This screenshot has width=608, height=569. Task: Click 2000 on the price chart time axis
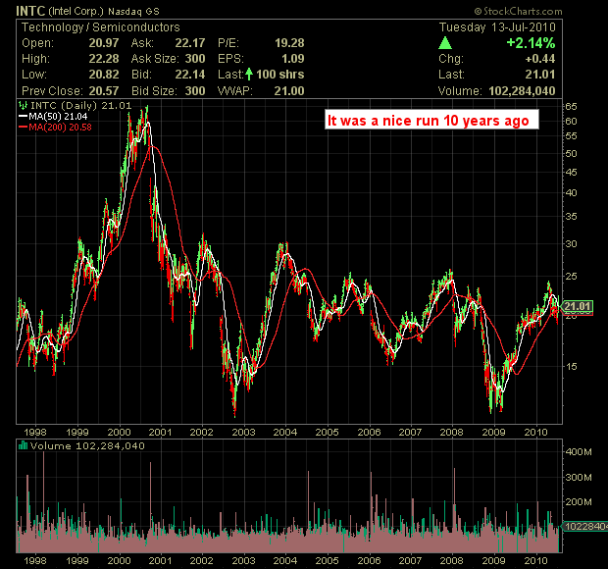[x=119, y=432]
